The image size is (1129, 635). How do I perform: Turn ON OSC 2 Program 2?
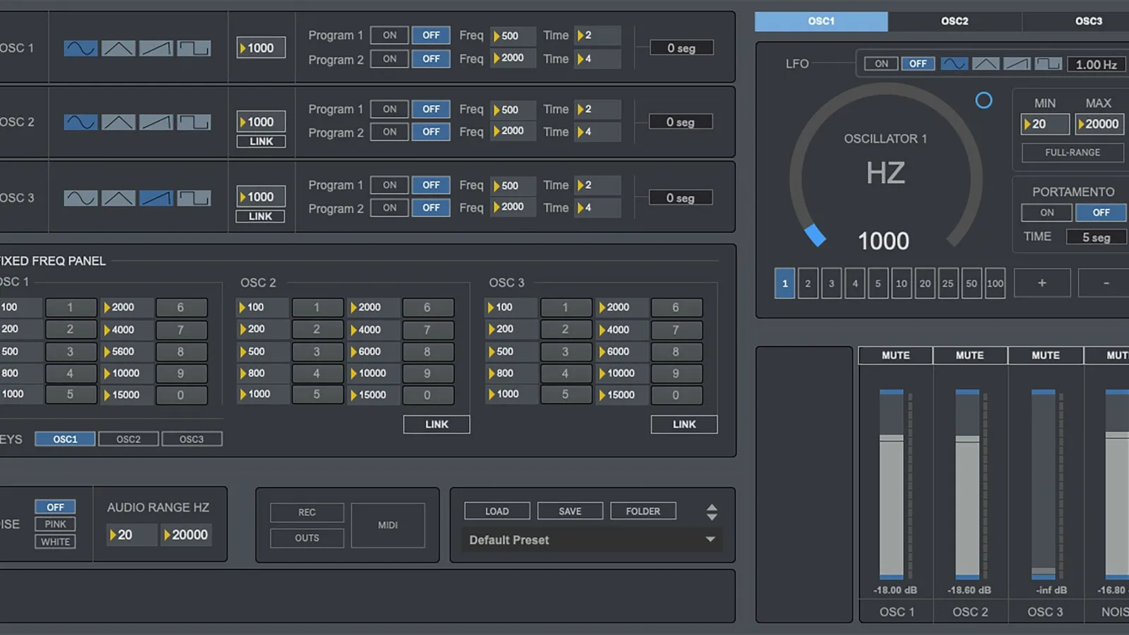(x=390, y=132)
